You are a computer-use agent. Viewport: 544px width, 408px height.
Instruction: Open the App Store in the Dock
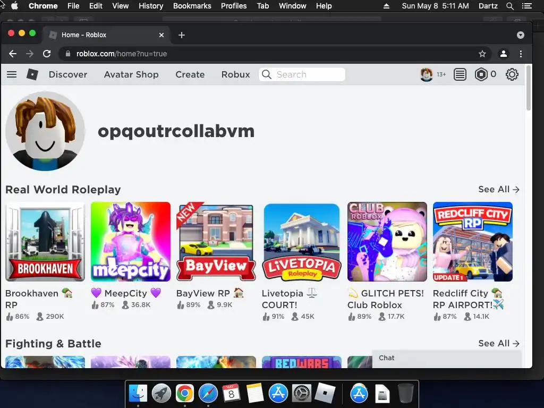click(x=278, y=394)
